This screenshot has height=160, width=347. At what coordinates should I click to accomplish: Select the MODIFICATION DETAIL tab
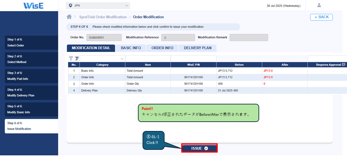pos(91,48)
